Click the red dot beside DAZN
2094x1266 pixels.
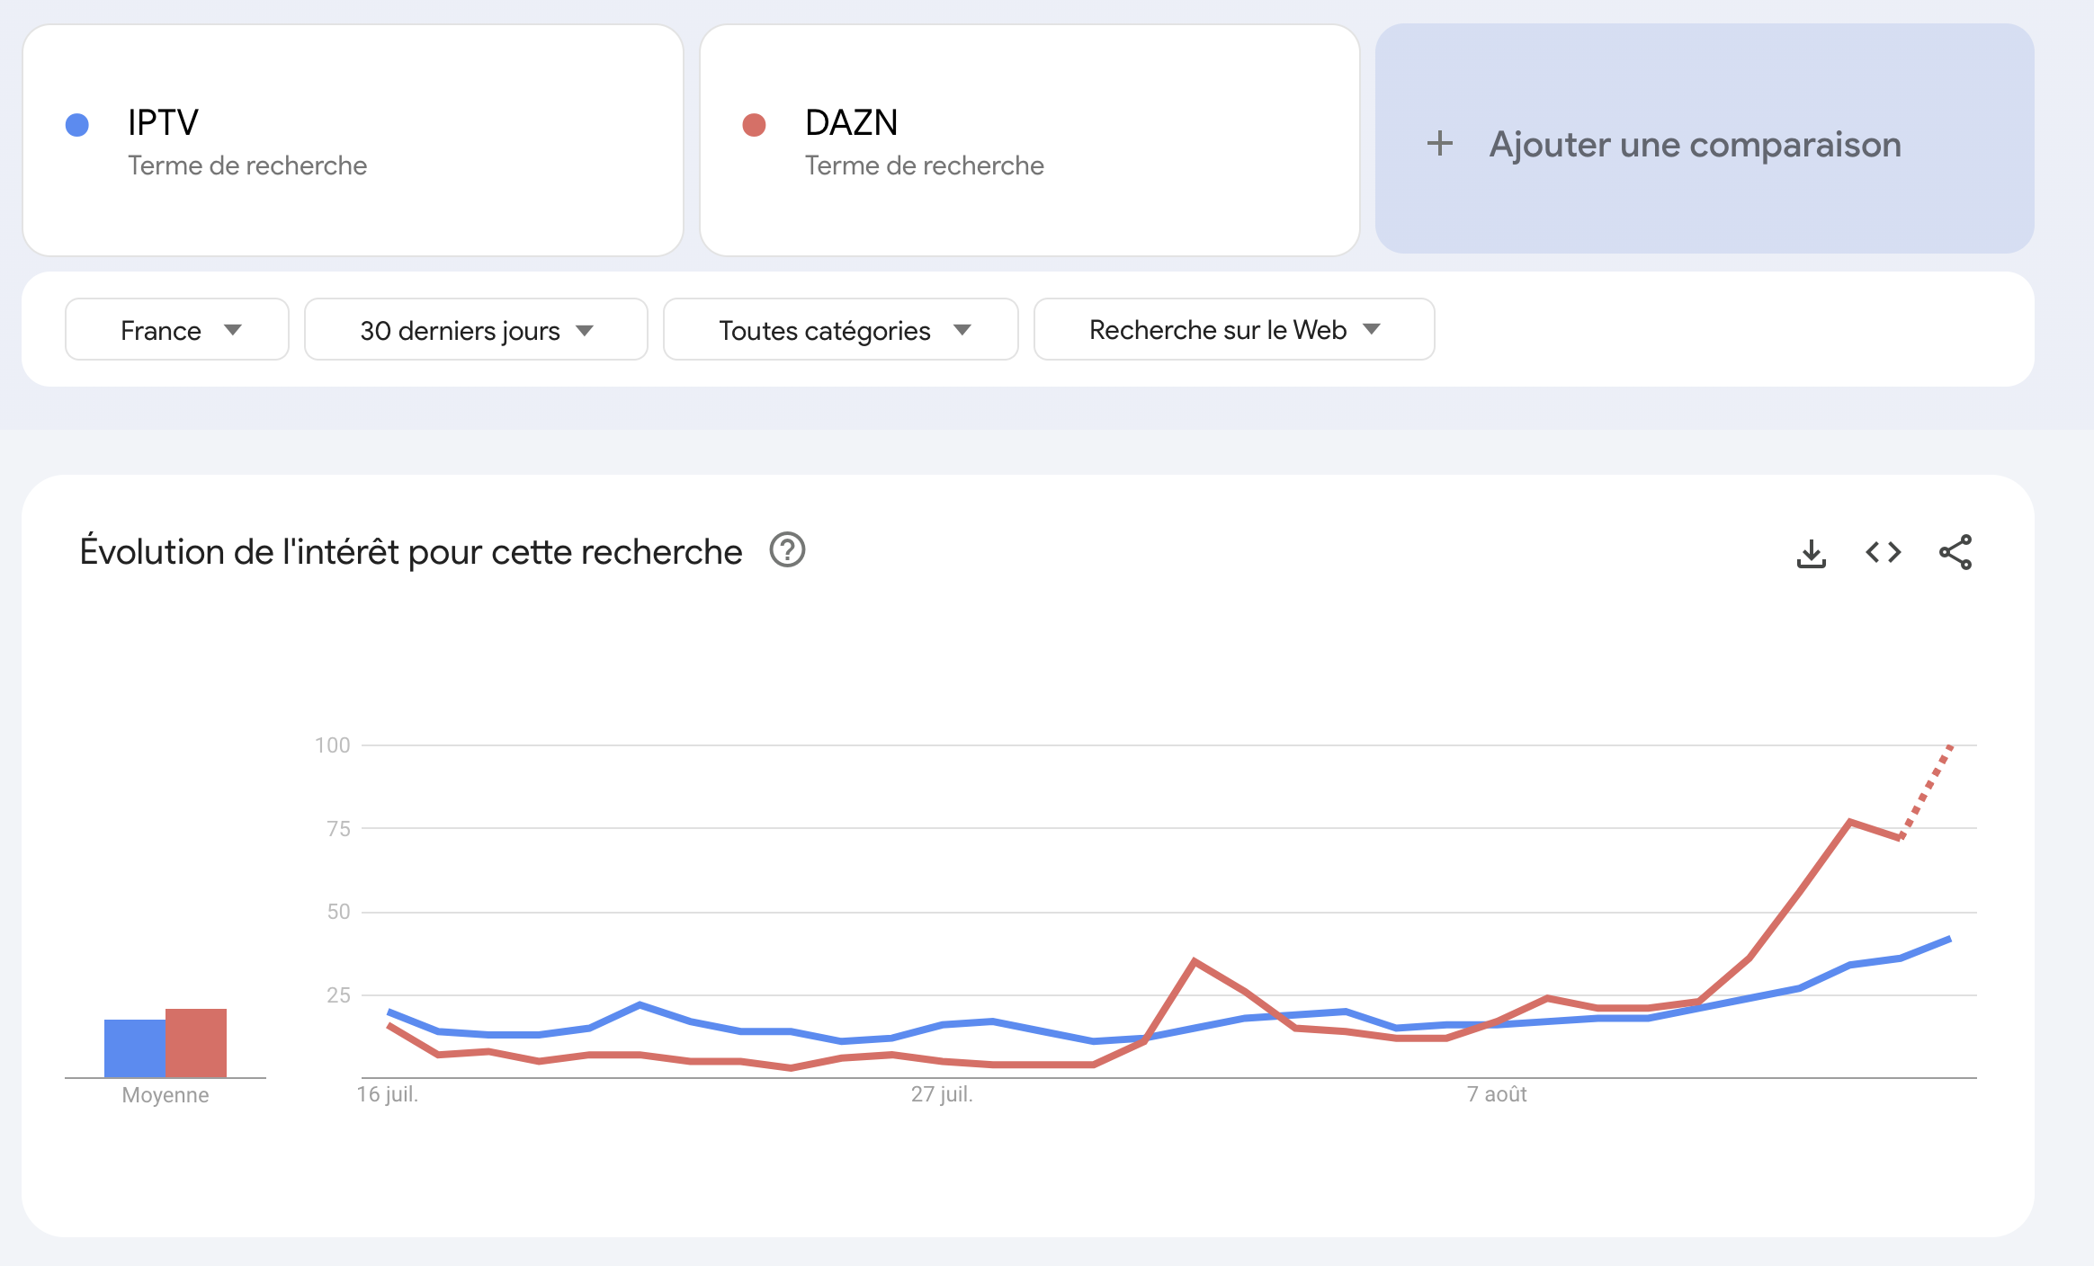pos(754,125)
